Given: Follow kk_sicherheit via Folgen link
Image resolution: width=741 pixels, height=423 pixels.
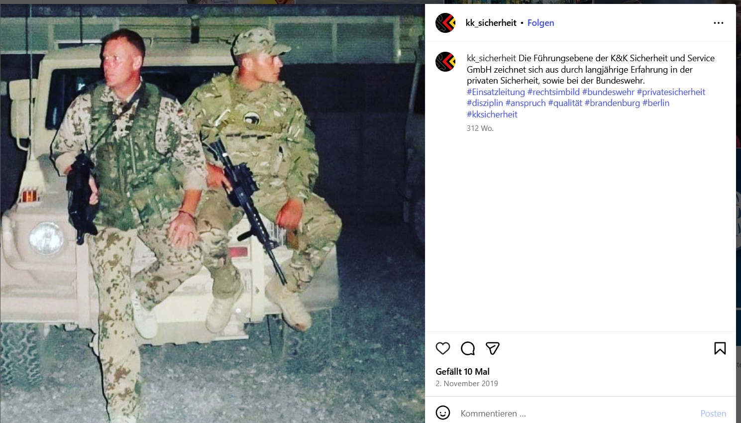Looking at the screenshot, I should (540, 23).
